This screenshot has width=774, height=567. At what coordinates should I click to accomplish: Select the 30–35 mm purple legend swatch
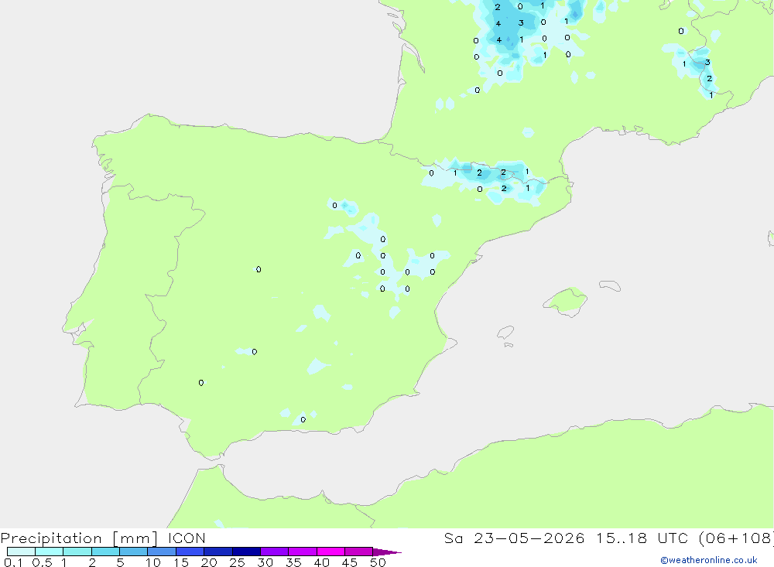274,552
